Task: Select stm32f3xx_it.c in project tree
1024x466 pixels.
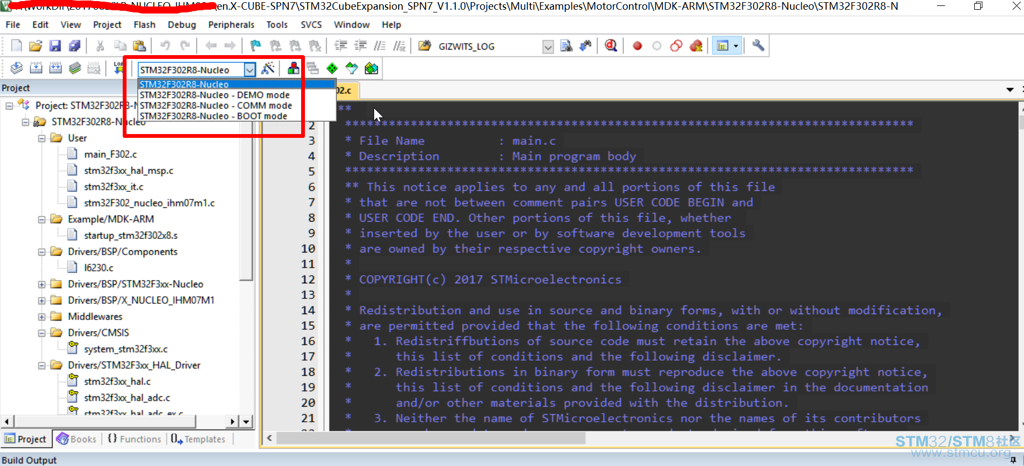Action: 114,187
